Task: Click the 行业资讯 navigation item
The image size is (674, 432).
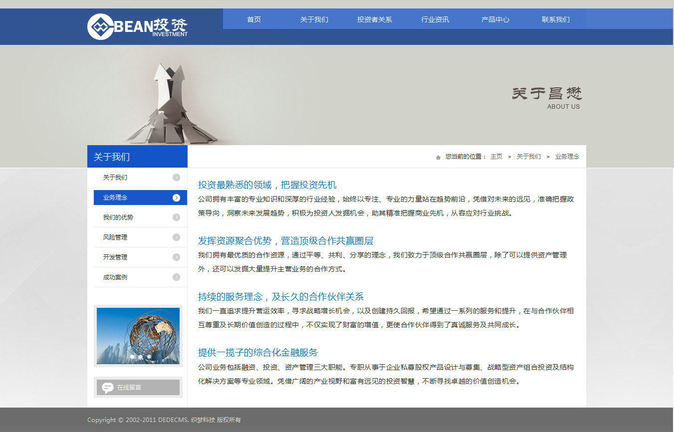Action: (435, 19)
